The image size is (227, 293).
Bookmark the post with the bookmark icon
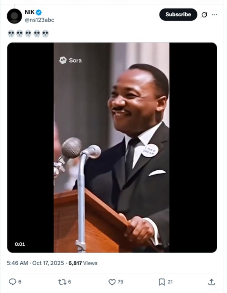pyautogui.click(x=162, y=282)
